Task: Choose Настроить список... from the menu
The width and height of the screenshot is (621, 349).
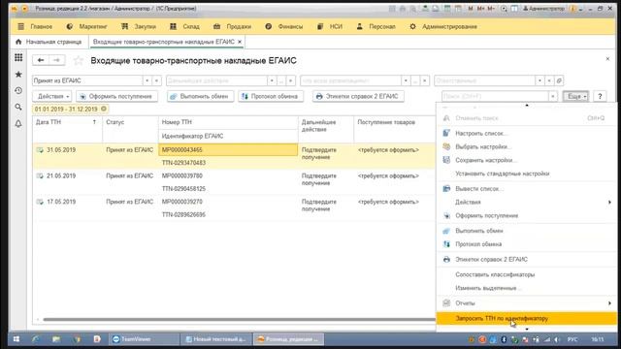Action: 526,134
